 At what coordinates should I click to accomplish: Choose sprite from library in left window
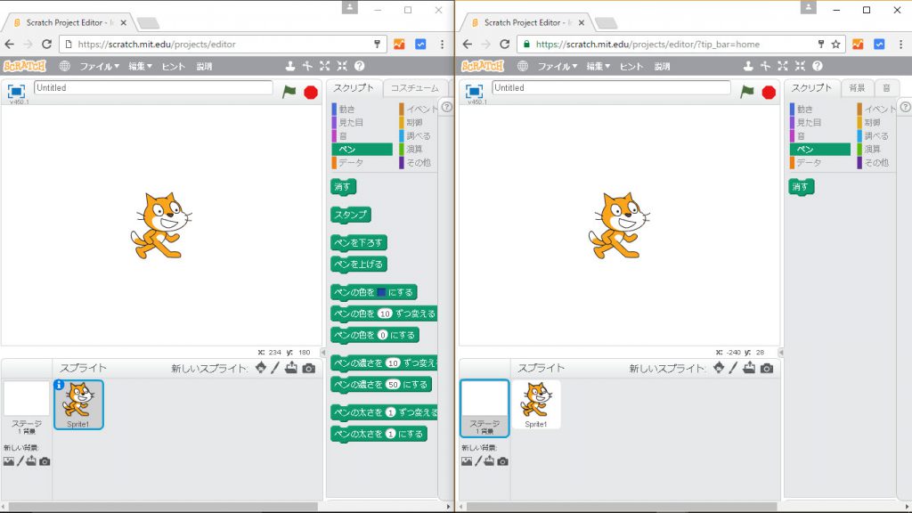261,368
